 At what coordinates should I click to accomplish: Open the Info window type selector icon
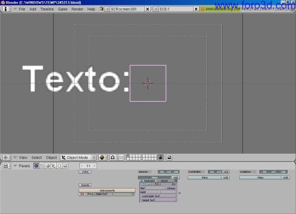pos(6,9)
